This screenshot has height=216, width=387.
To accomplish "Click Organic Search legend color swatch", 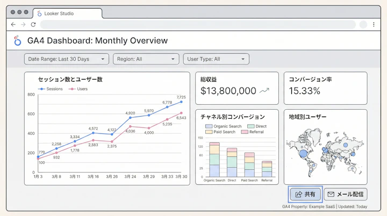I will pos(209,126).
